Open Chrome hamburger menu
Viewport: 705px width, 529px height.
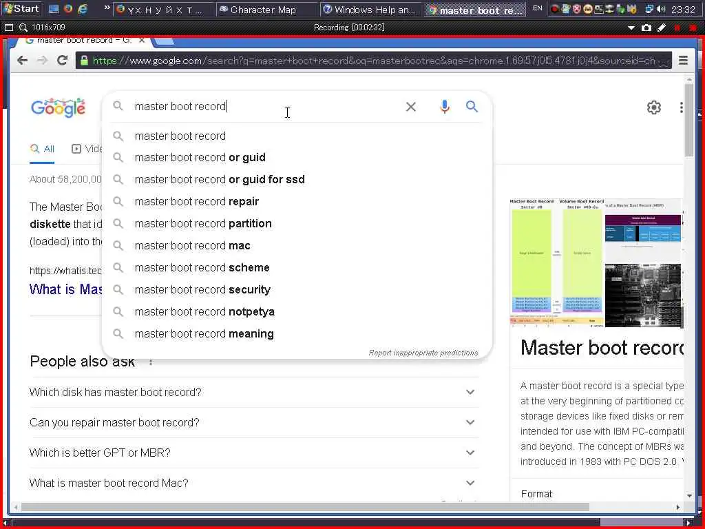coord(683,61)
